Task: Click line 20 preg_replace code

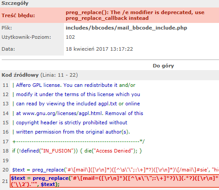Action: click(115, 170)
